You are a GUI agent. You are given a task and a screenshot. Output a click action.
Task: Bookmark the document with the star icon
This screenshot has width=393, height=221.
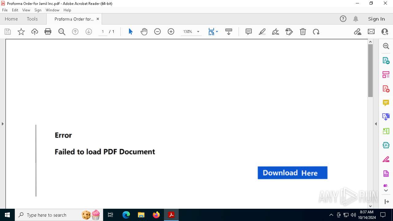(21, 32)
